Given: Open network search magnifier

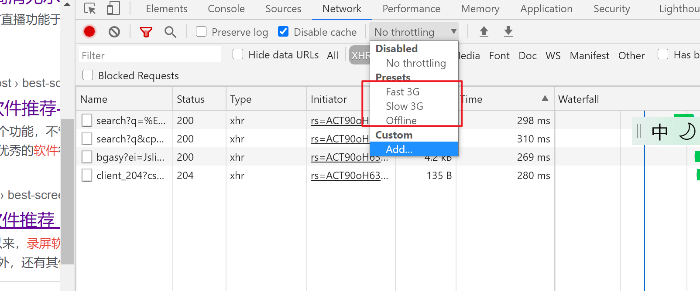Looking at the screenshot, I should (170, 32).
